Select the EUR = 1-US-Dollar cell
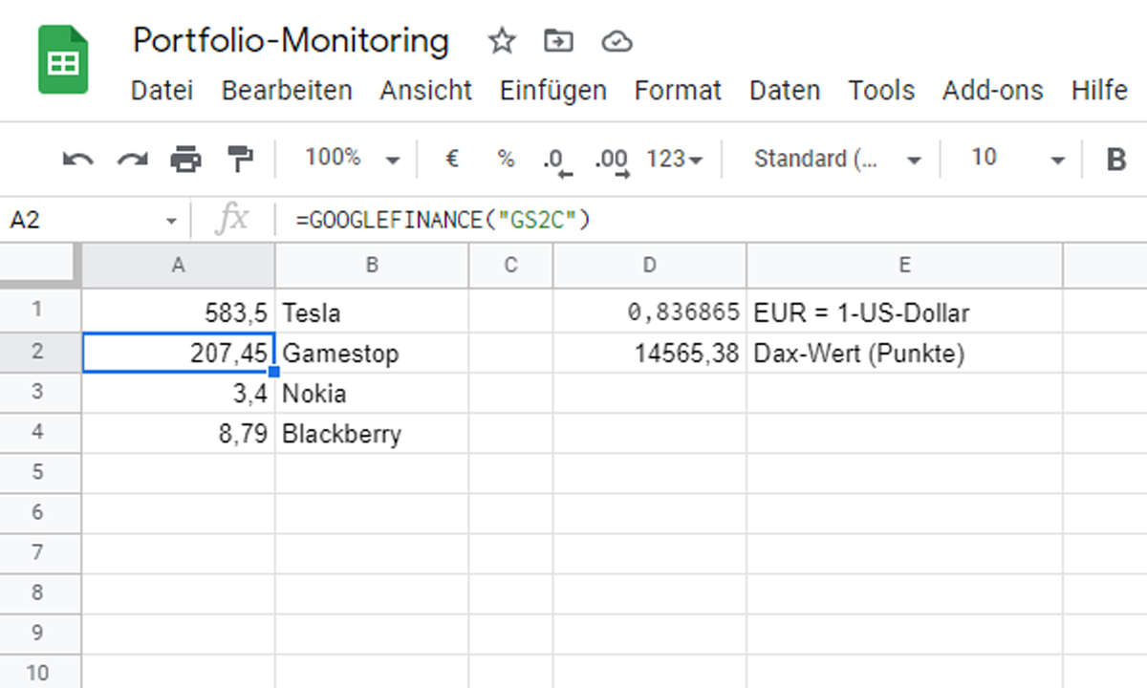 coord(904,312)
